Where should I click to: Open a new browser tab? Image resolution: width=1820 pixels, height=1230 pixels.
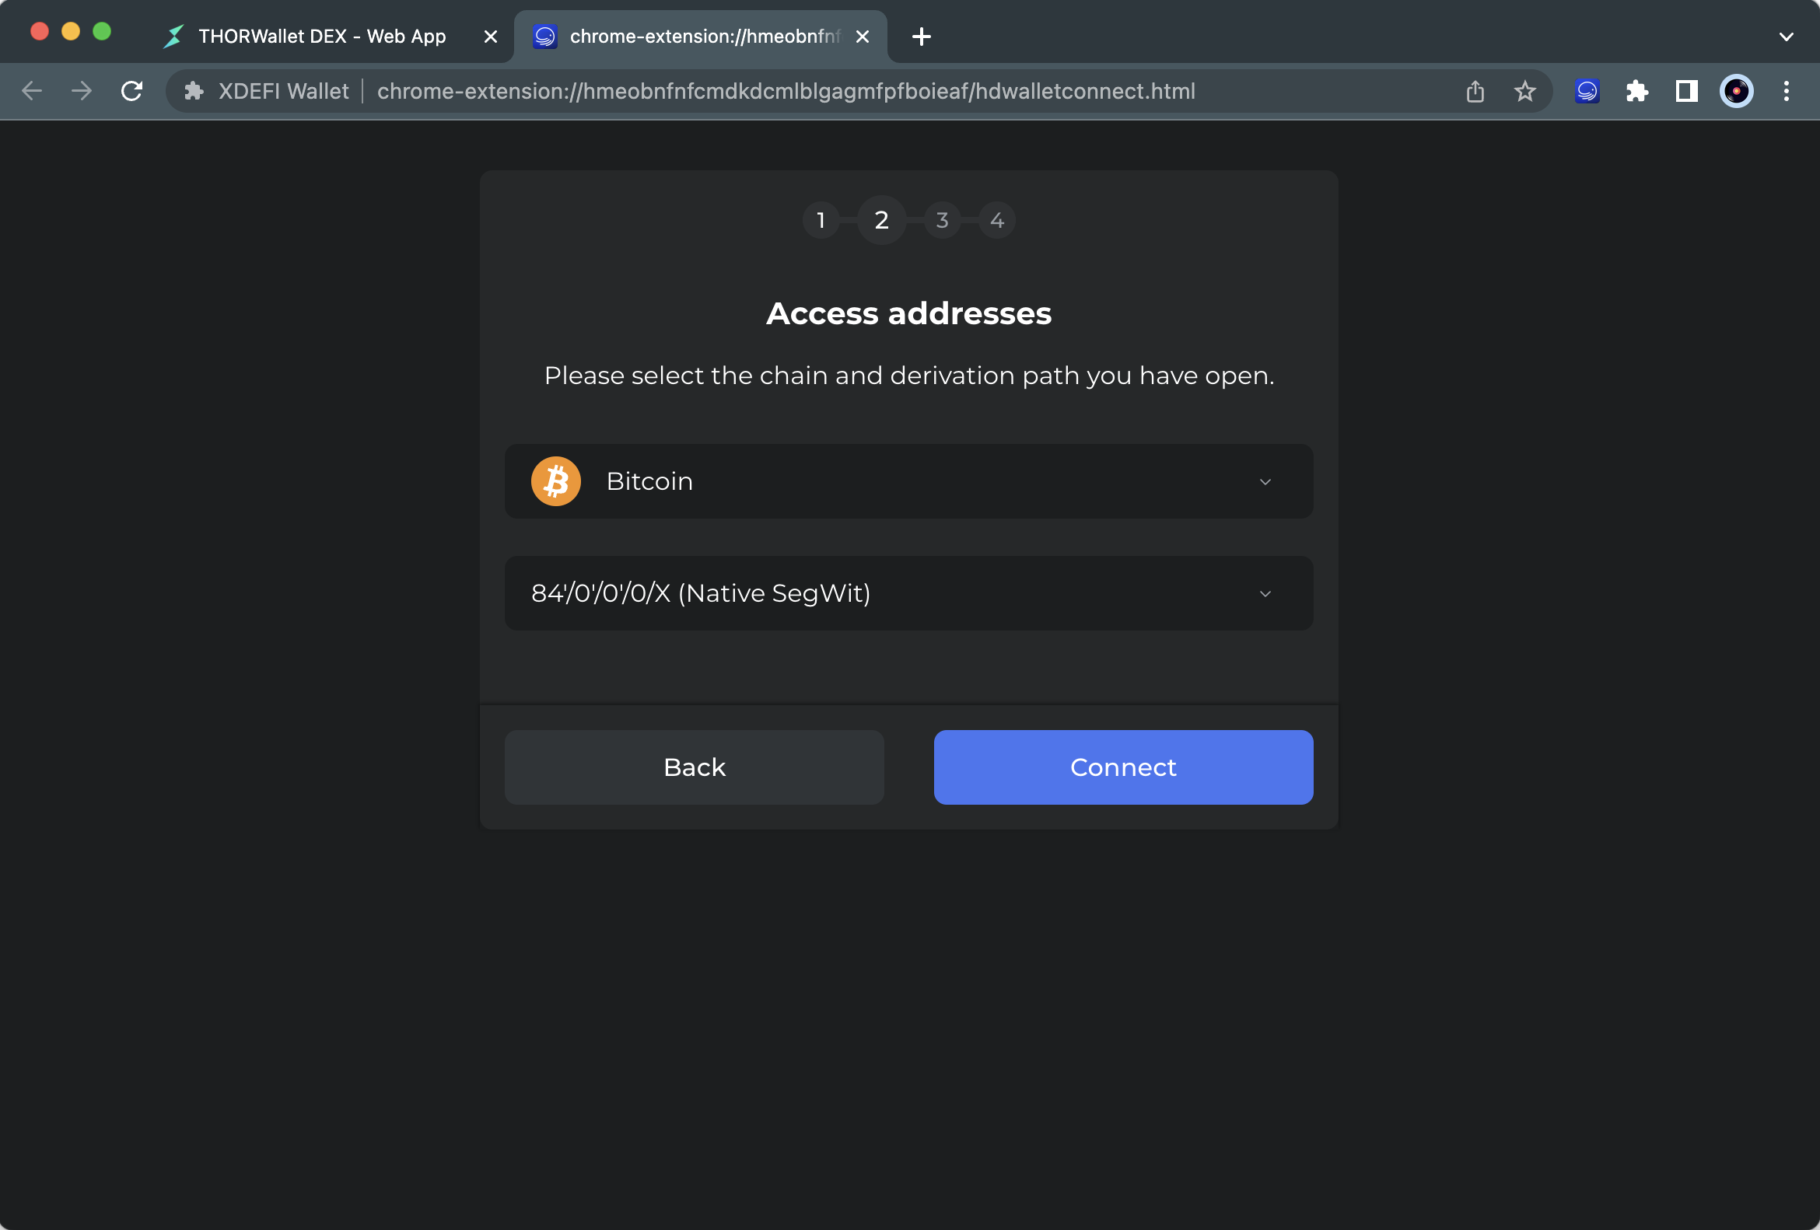tap(921, 36)
